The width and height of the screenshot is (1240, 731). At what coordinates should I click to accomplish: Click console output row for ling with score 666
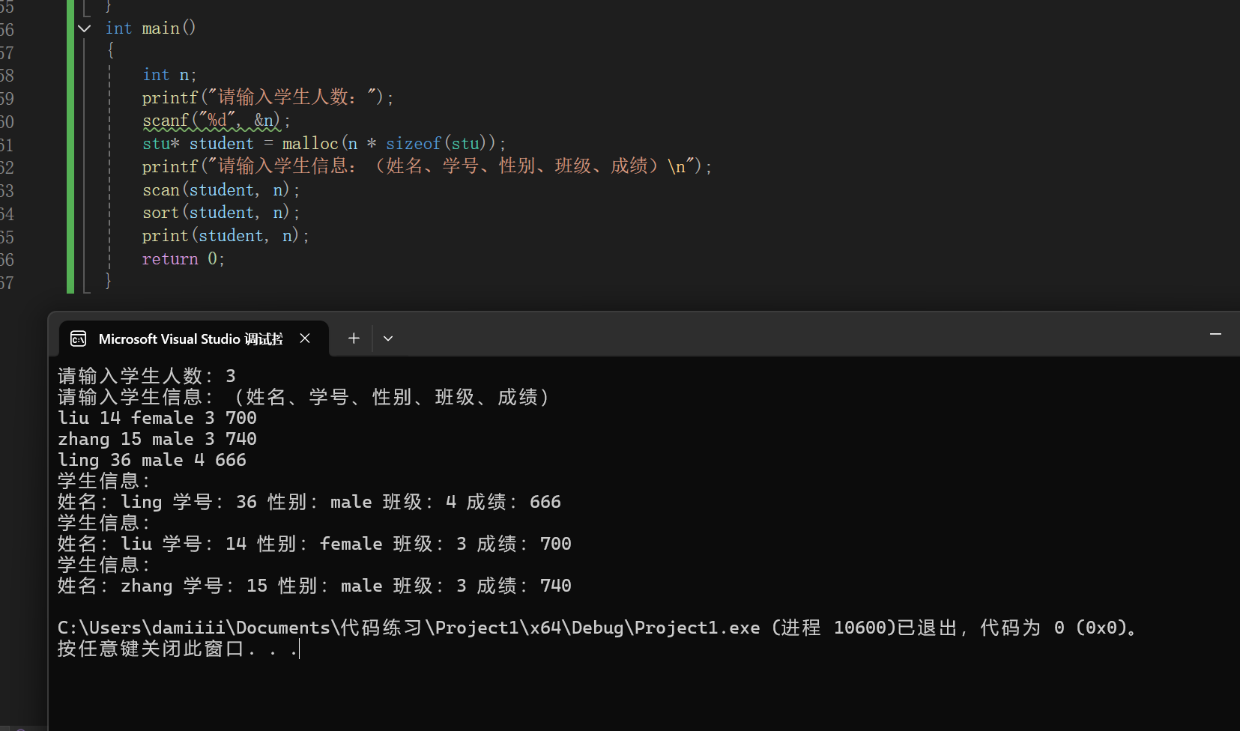(x=309, y=502)
